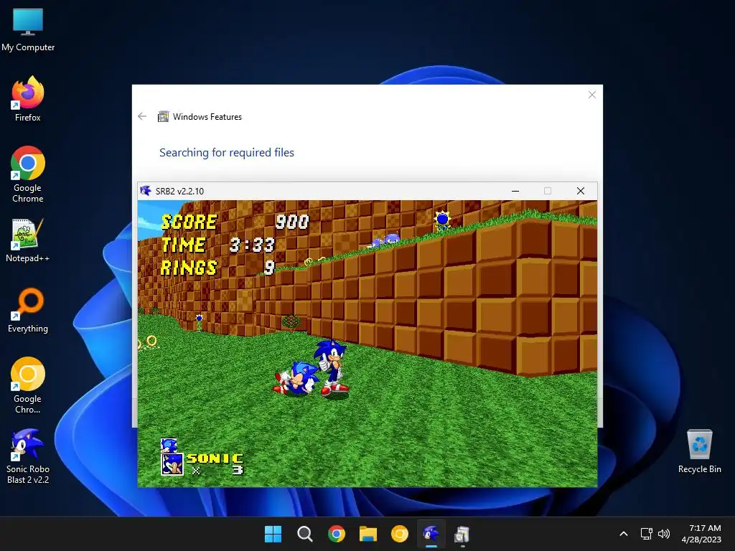The image size is (735, 551).
Task: Click the gold ring on left grass
Action: (x=151, y=341)
